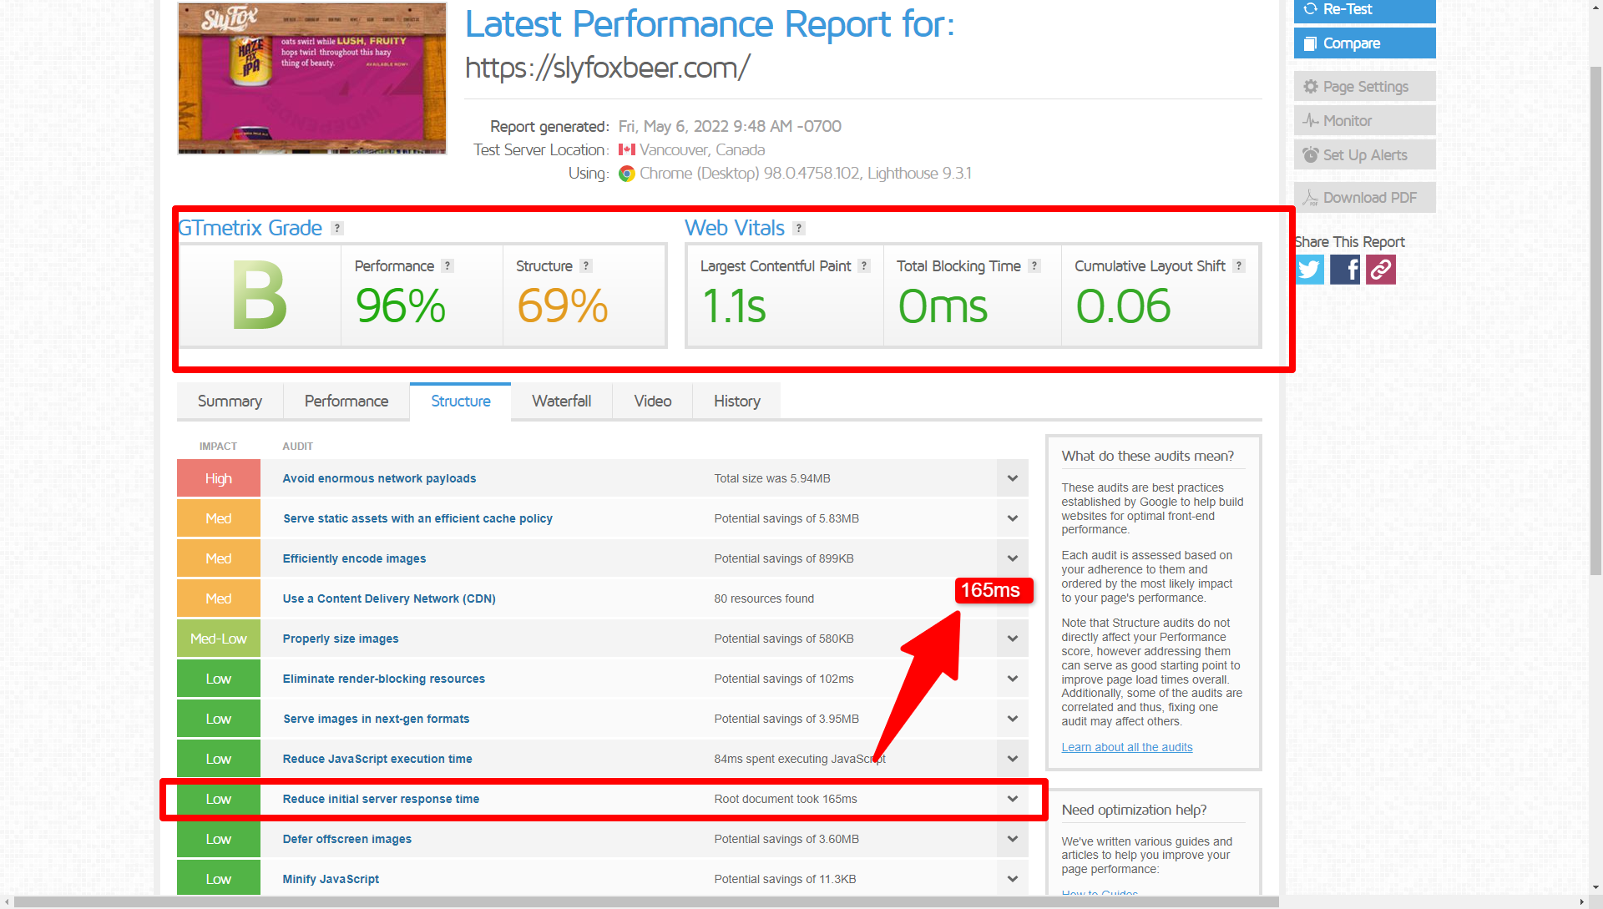The image size is (1603, 909).
Task: Click 'Total size was 5.94MB' text
Action: 771,478
